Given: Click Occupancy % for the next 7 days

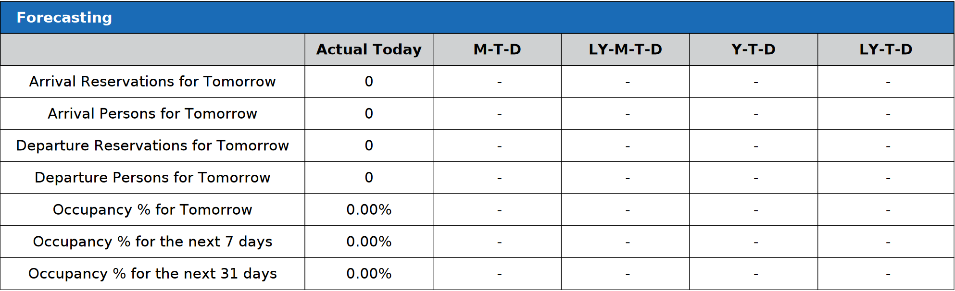Looking at the screenshot, I should (152, 242).
